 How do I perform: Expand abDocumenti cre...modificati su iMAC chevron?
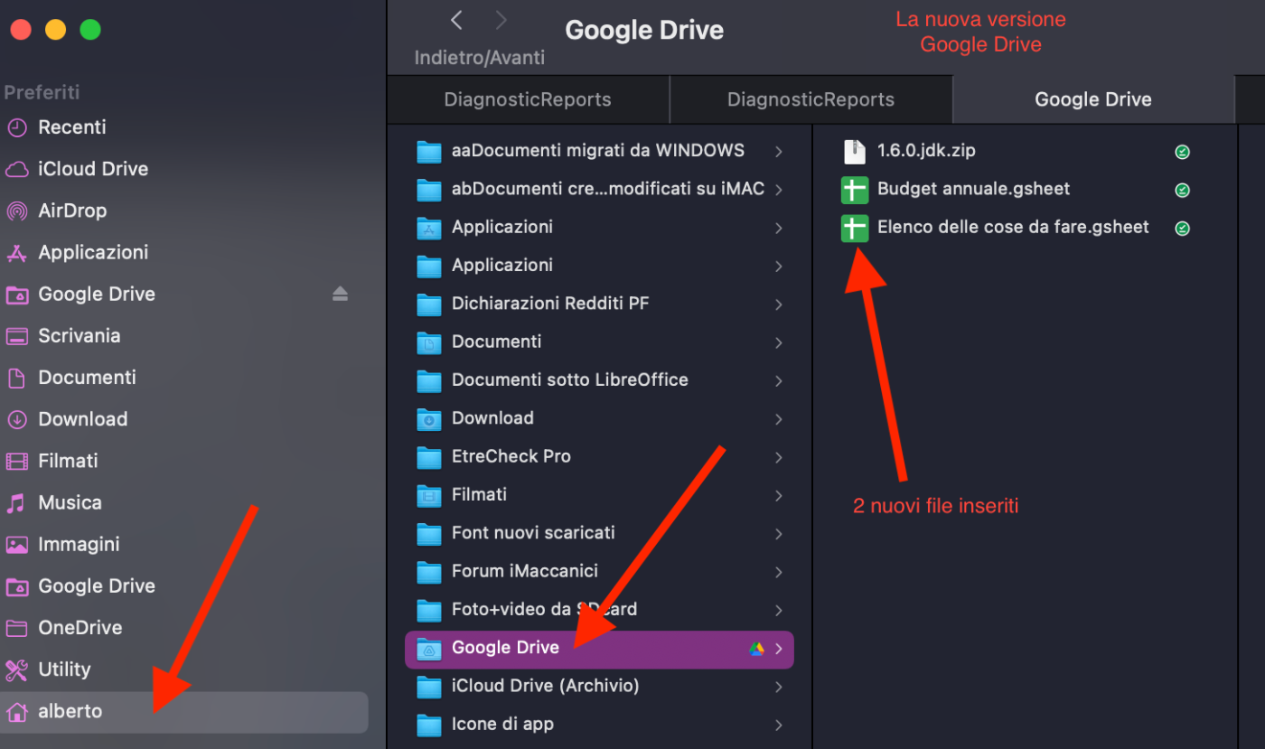click(779, 190)
